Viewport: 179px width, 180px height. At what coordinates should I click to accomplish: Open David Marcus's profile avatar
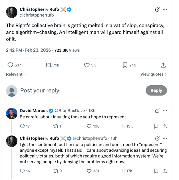pyautogui.click(x=12, y=113)
